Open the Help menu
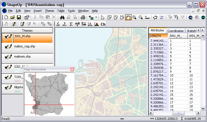This screenshot has height=122, width=207. 95,11
